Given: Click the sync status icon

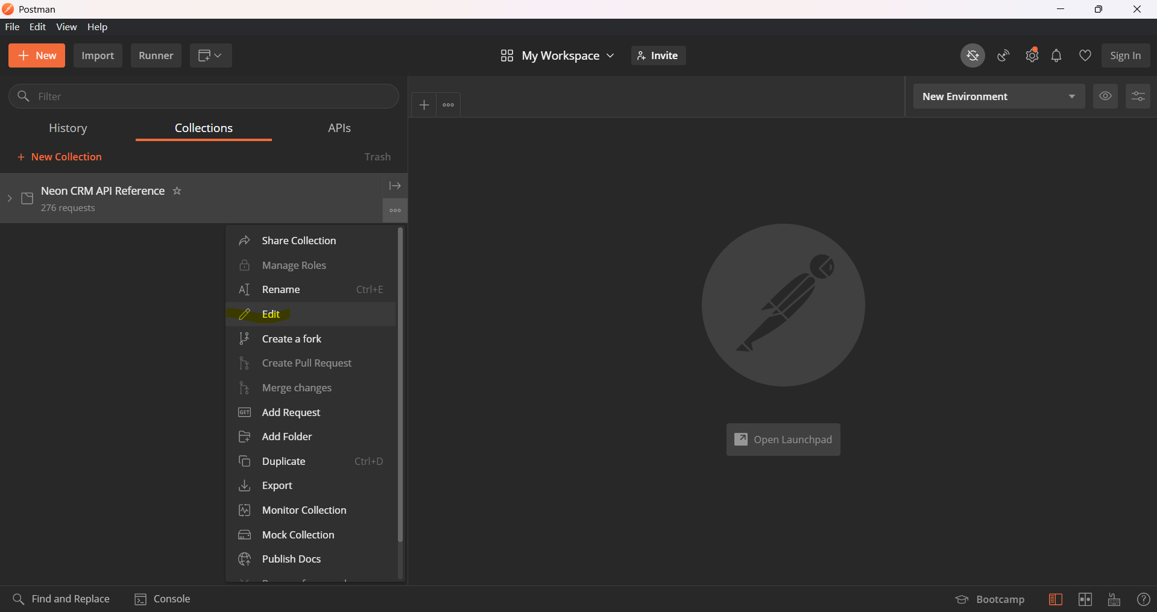Looking at the screenshot, I should [973, 55].
